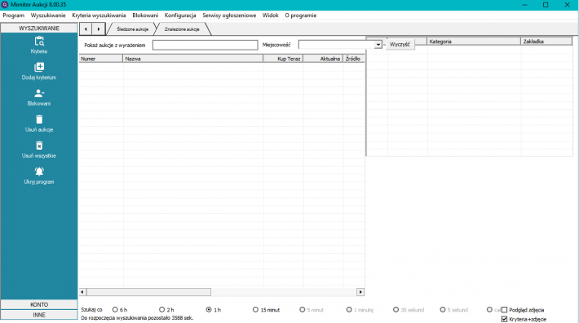The height and width of the screenshot is (323, 579).
Task: Open the Blokowani users icon
Action: (x=39, y=94)
